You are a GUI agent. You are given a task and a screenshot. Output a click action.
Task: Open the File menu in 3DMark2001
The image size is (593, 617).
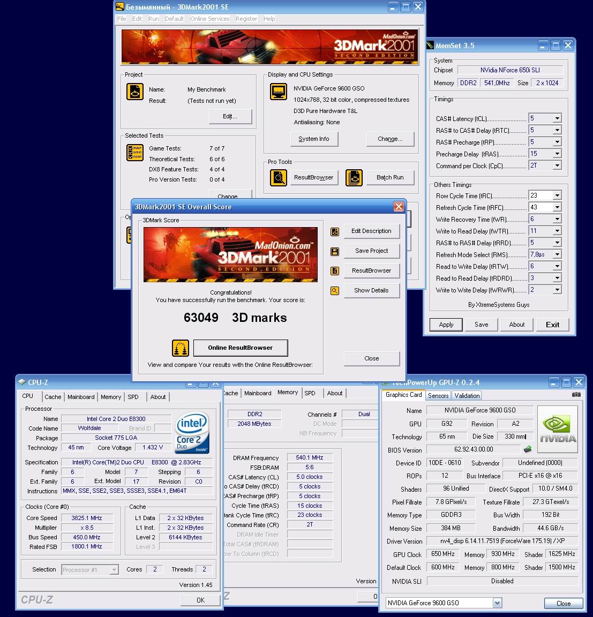pos(122,19)
